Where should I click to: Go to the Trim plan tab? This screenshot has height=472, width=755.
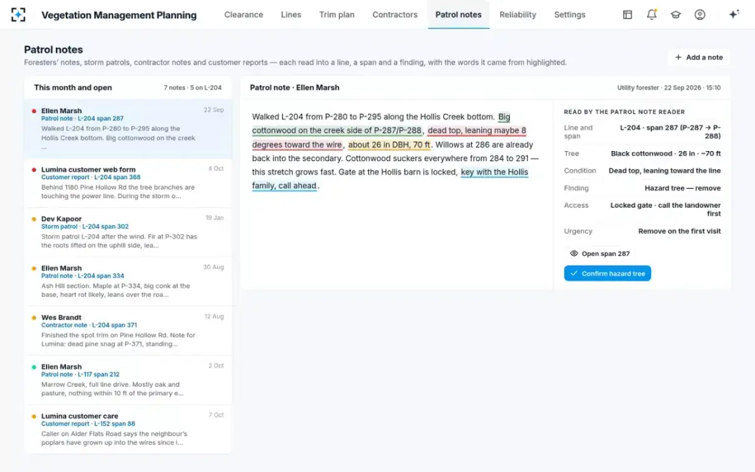pos(337,14)
